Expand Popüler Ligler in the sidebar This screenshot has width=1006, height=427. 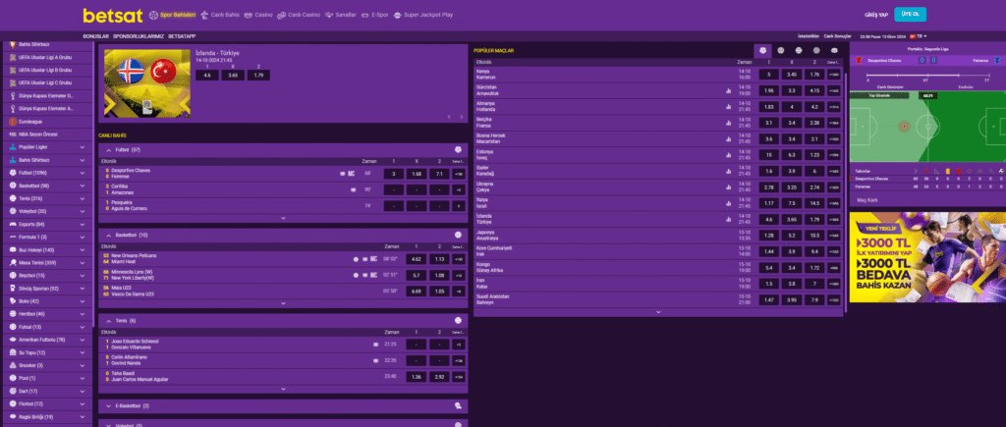coord(47,147)
